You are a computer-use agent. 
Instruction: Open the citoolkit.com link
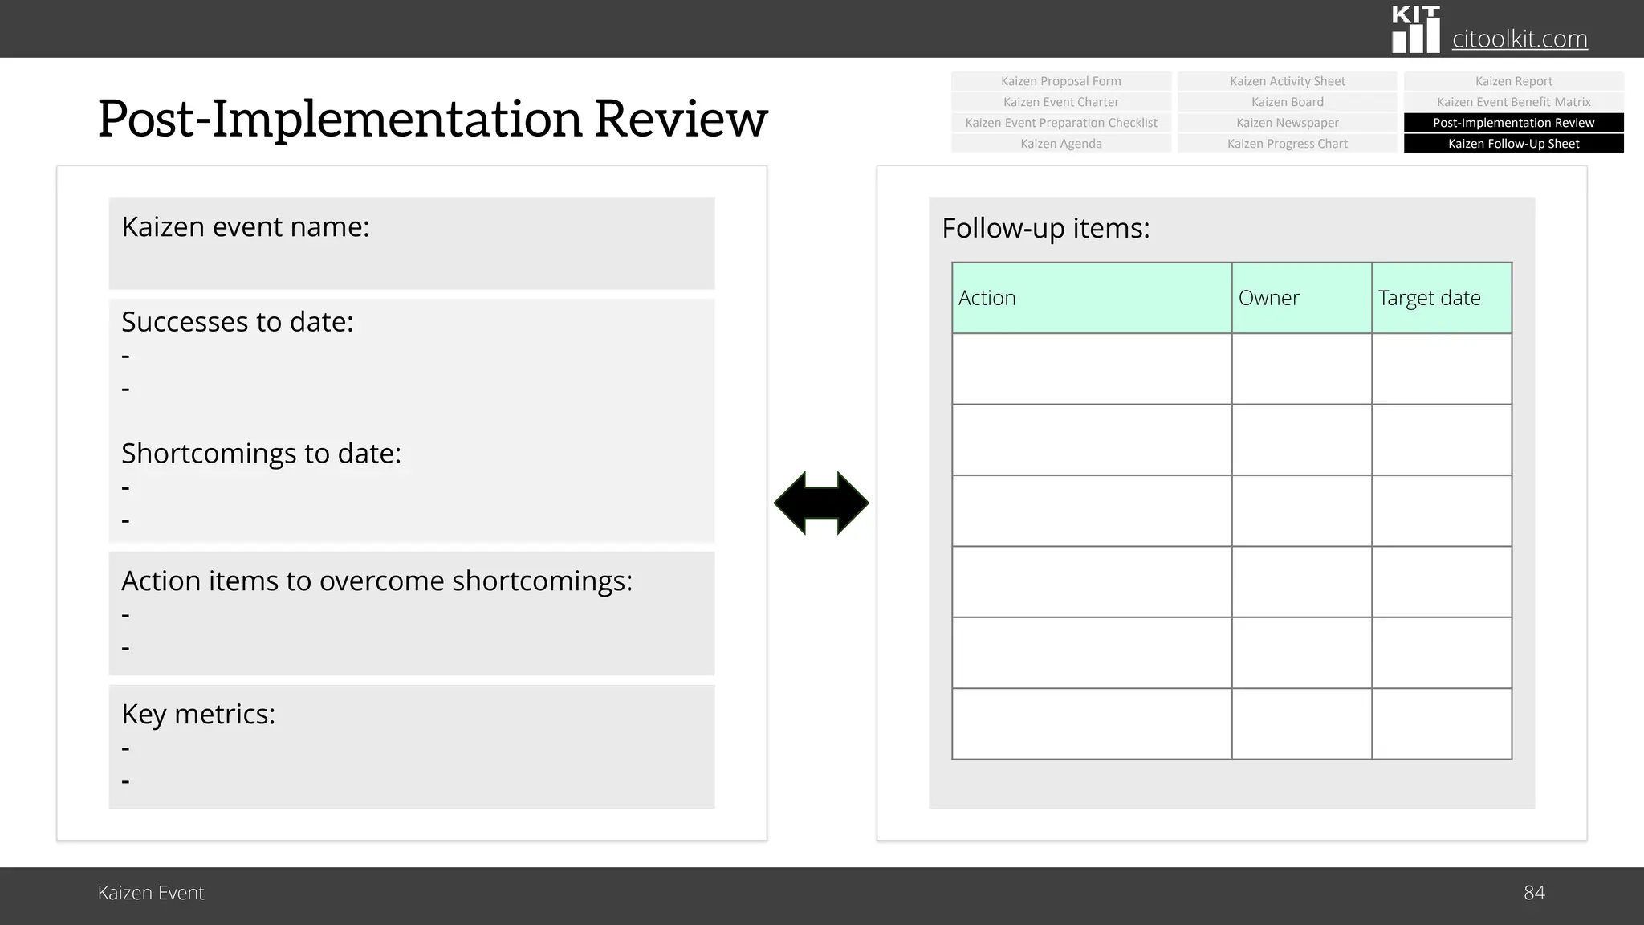[1520, 39]
